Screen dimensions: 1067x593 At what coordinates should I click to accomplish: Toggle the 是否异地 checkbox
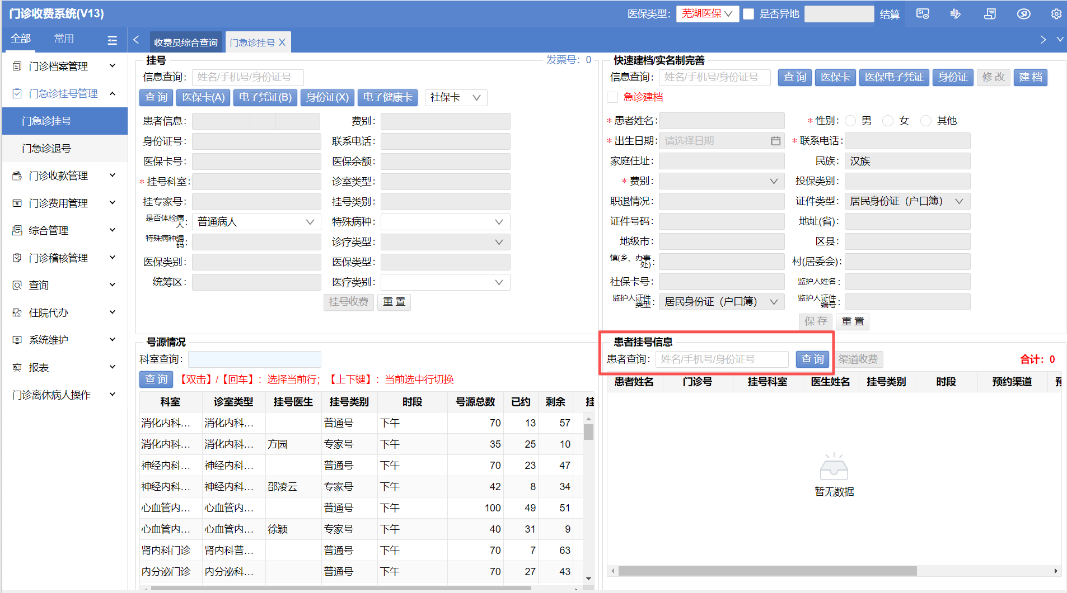tap(748, 14)
